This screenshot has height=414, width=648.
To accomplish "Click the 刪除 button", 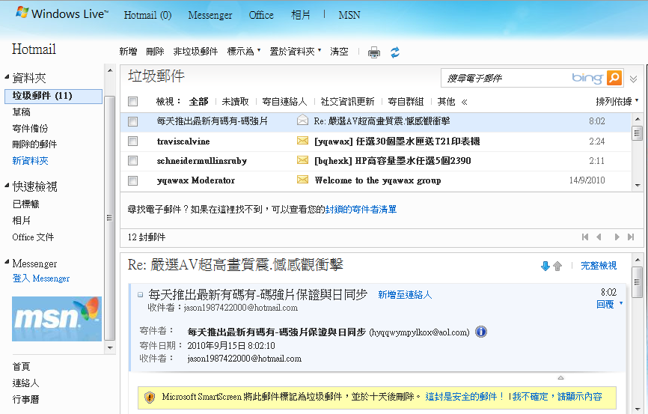I will click(155, 52).
